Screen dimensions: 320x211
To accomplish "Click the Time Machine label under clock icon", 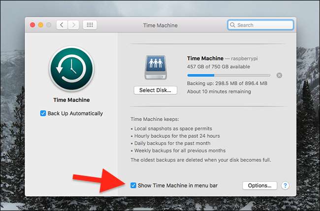I will (x=71, y=100).
